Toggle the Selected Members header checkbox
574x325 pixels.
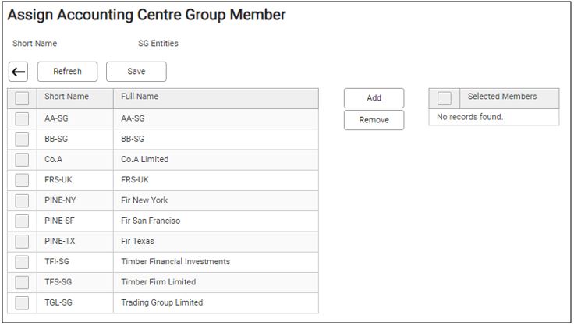tap(444, 98)
